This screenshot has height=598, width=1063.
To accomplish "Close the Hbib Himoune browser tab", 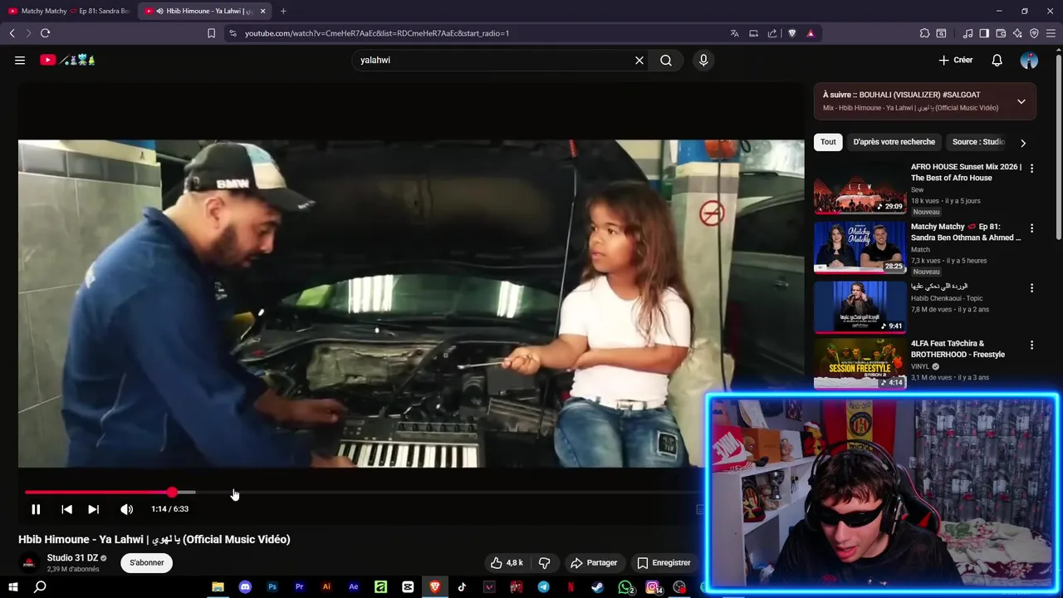I will 263,11.
